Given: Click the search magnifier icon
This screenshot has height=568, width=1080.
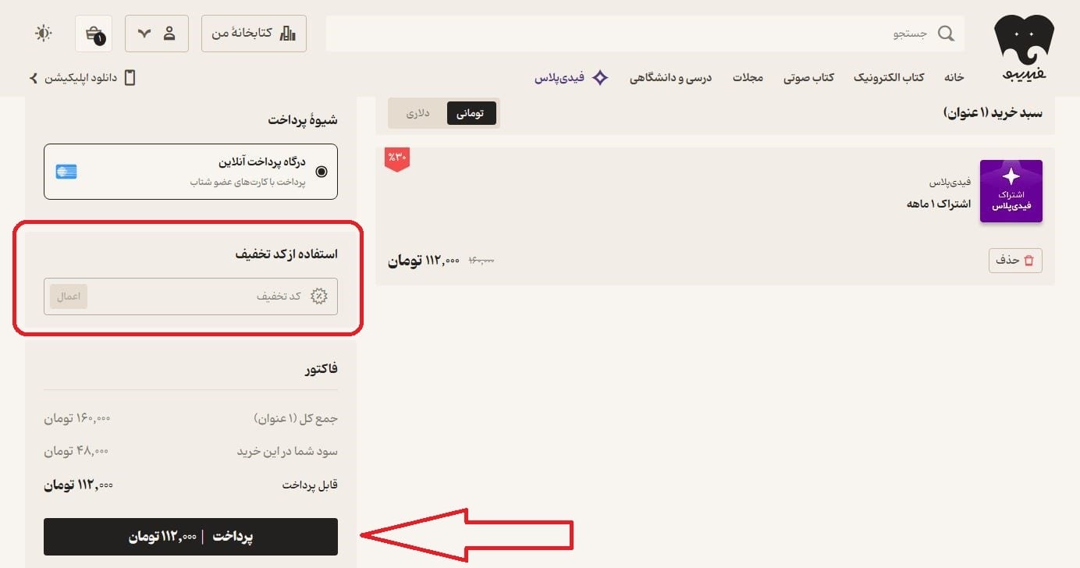Looking at the screenshot, I should point(945,34).
